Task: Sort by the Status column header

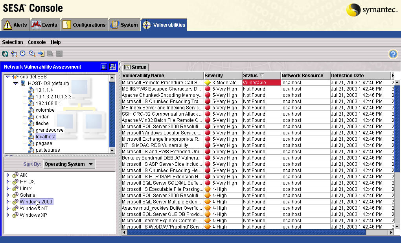Action: (261, 76)
